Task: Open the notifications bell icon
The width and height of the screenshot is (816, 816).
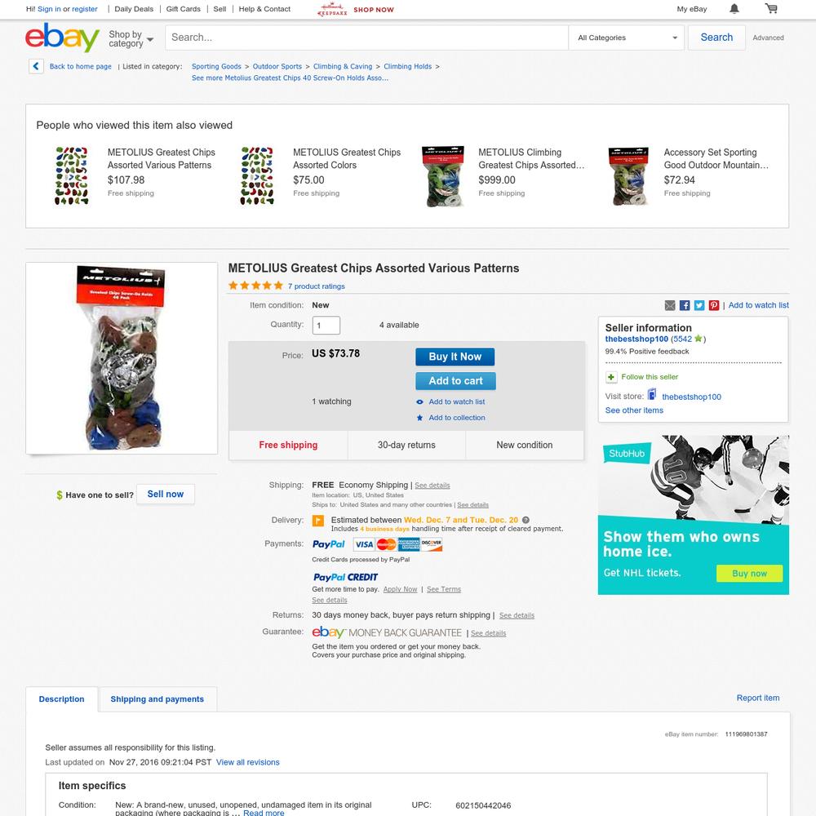Action: click(734, 9)
